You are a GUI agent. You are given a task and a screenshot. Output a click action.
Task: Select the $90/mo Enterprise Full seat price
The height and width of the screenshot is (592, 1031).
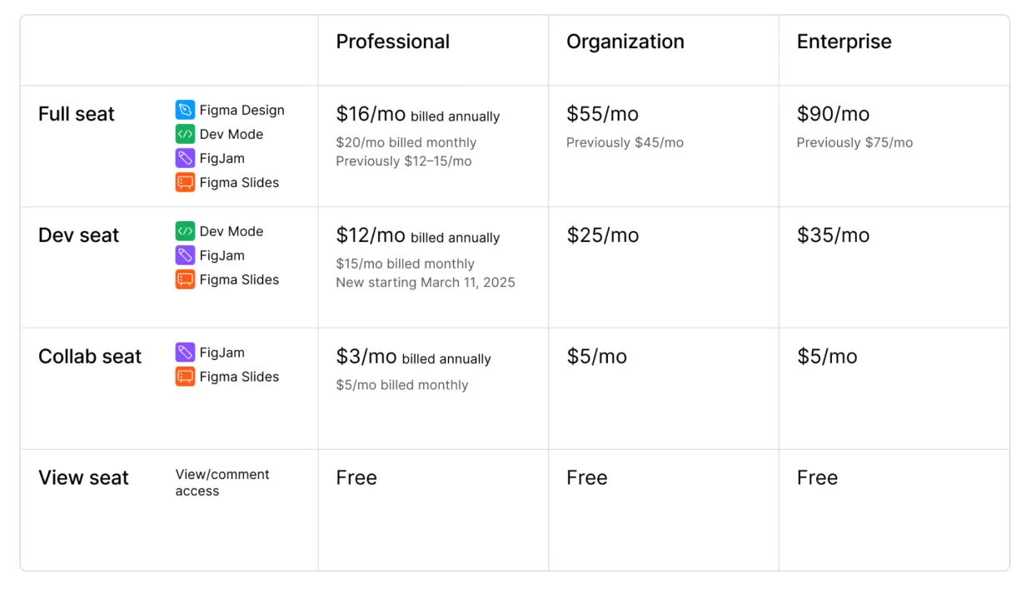[833, 114]
